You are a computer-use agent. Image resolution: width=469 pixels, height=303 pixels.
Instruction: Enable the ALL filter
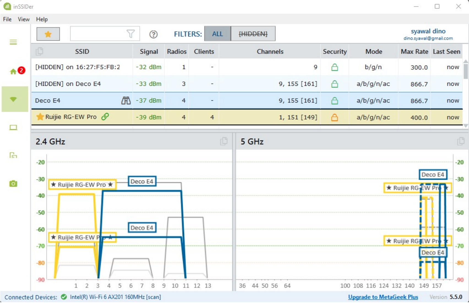(x=217, y=34)
